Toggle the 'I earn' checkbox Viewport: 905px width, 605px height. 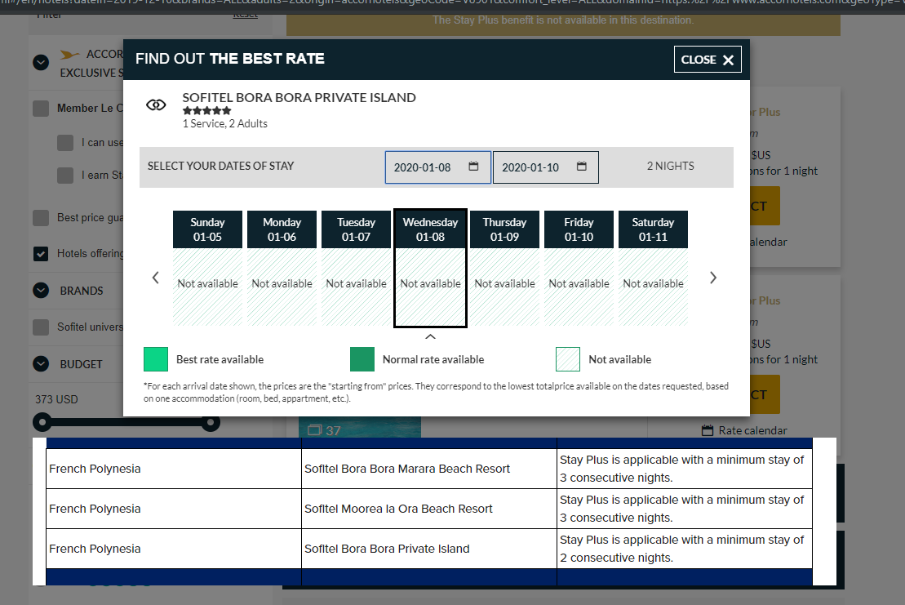coord(65,176)
